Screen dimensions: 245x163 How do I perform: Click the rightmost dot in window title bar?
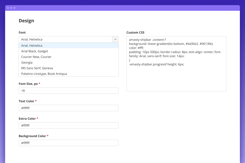(x=15, y=8)
